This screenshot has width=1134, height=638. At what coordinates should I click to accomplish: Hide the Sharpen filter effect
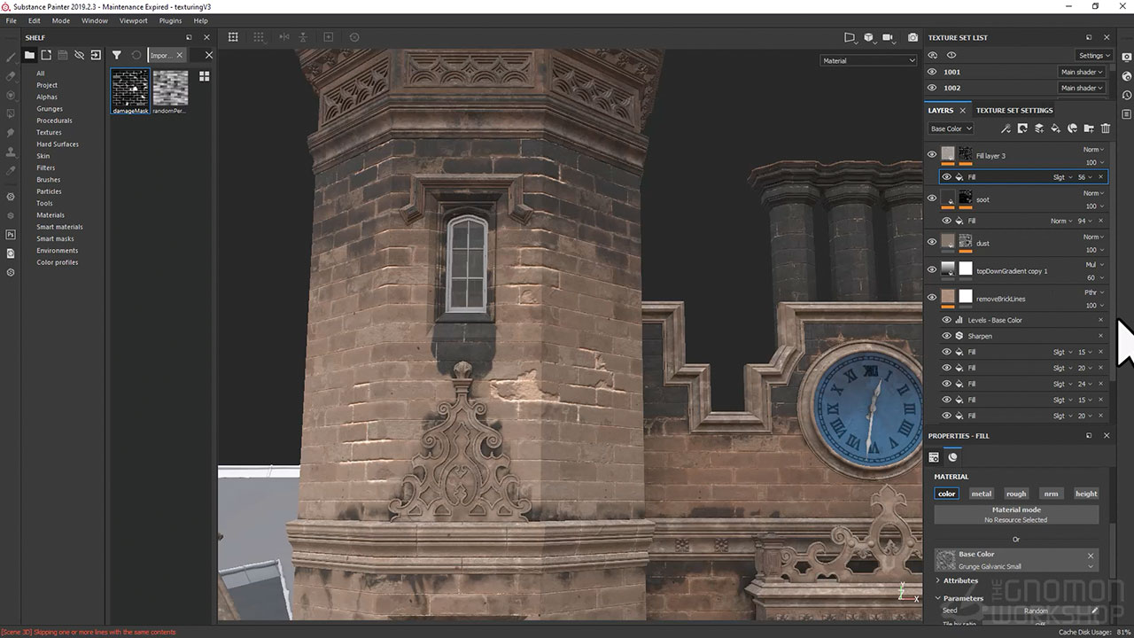(946, 336)
